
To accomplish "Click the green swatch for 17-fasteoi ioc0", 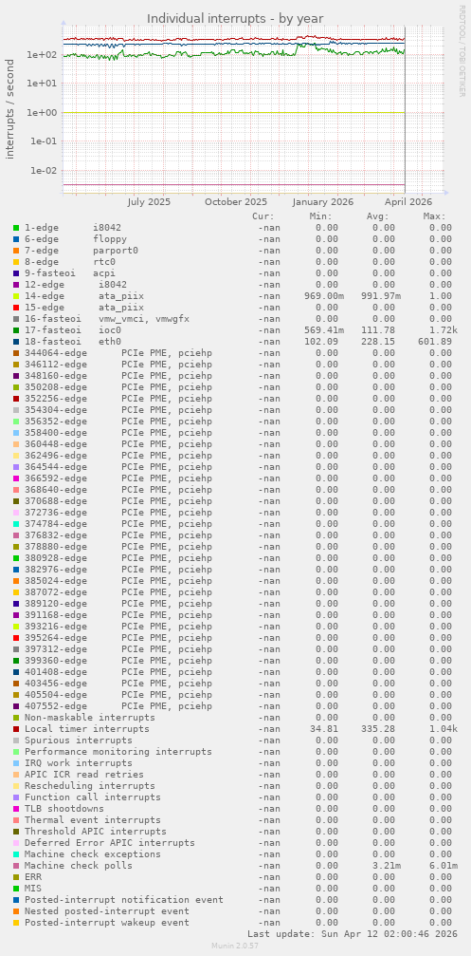I will coord(16,329).
